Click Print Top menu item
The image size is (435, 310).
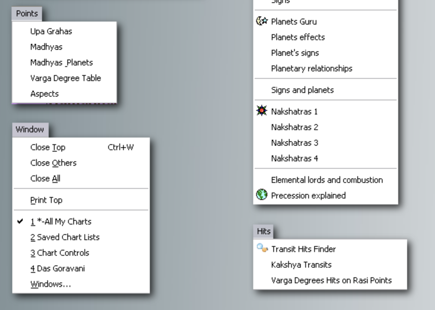(46, 200)
